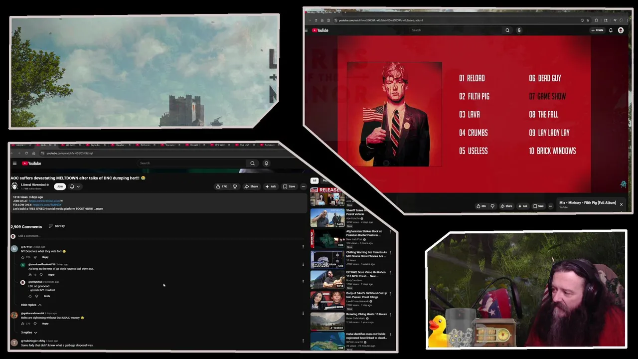Screen dimensions: 638x359
Task: Switch to the 'Donald' browser tab
Action: click(x=194, y=145)
